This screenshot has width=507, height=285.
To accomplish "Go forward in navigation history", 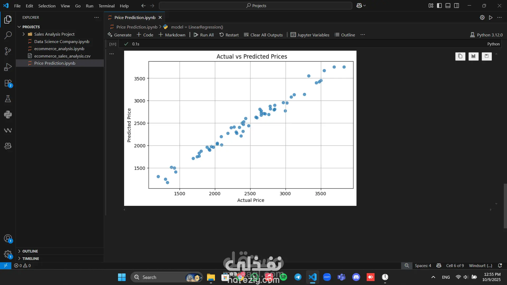I will pyautogui.click(x=152, y=6).
